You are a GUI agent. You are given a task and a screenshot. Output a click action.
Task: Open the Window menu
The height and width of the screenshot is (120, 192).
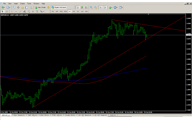coord(36,4)
